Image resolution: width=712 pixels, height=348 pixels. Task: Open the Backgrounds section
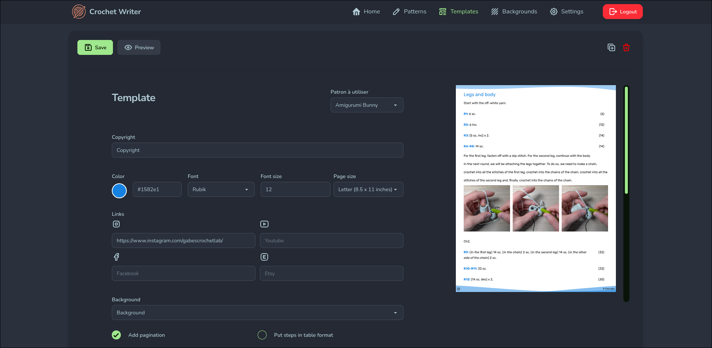click(x=514, y=12)
